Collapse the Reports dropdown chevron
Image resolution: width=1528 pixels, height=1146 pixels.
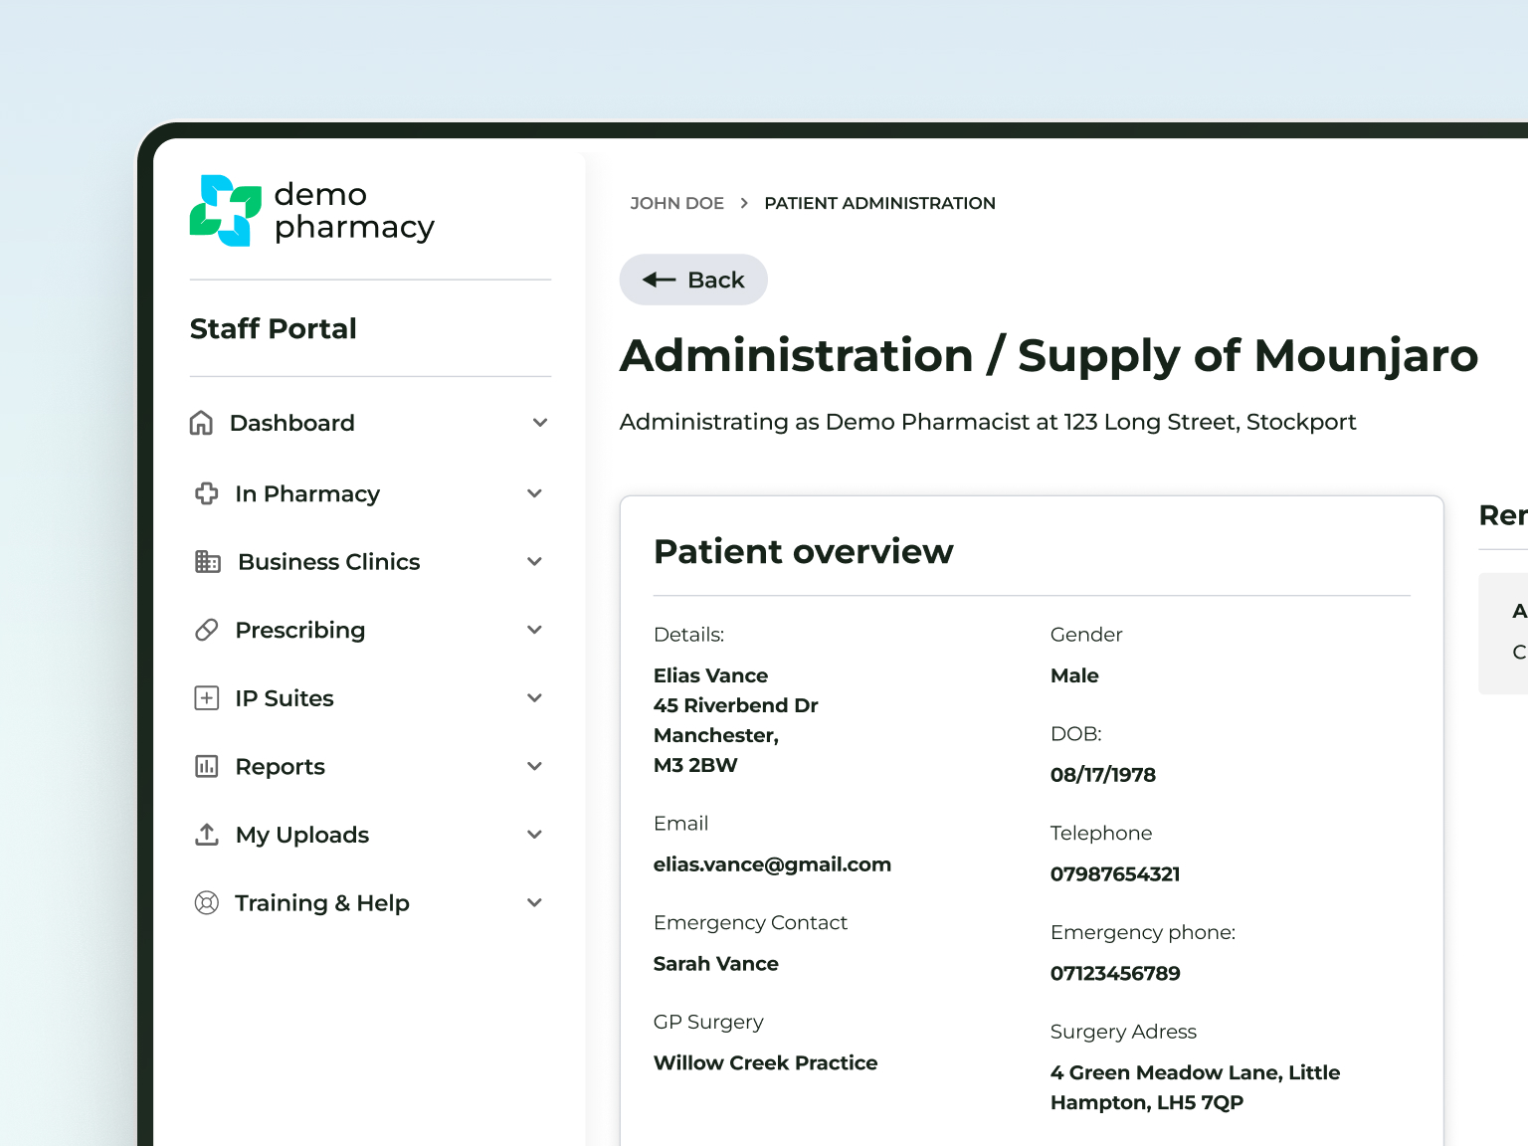(534, 766)
